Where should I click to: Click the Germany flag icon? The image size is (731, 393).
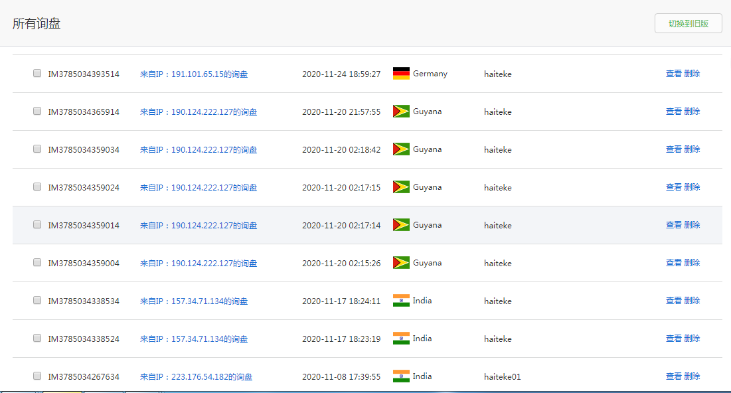click(401, 74)
